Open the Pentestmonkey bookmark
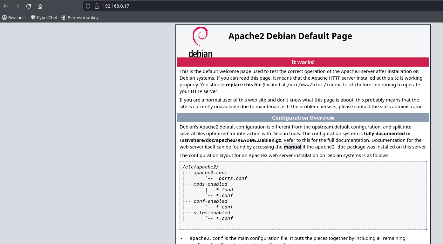443x244 pixels. (80, 17)
